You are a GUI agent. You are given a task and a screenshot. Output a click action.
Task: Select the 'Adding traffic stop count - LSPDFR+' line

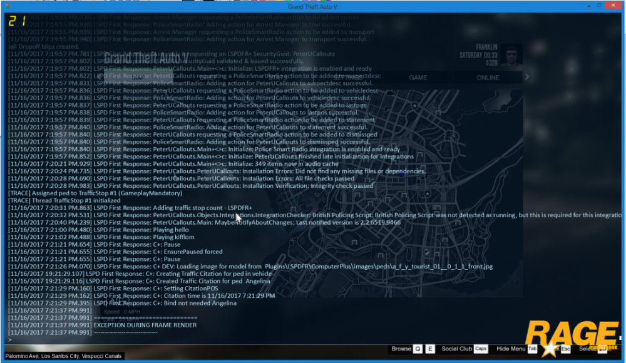tap(130, 208)
